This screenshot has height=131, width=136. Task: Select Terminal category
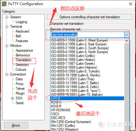(x=16, y=27)
